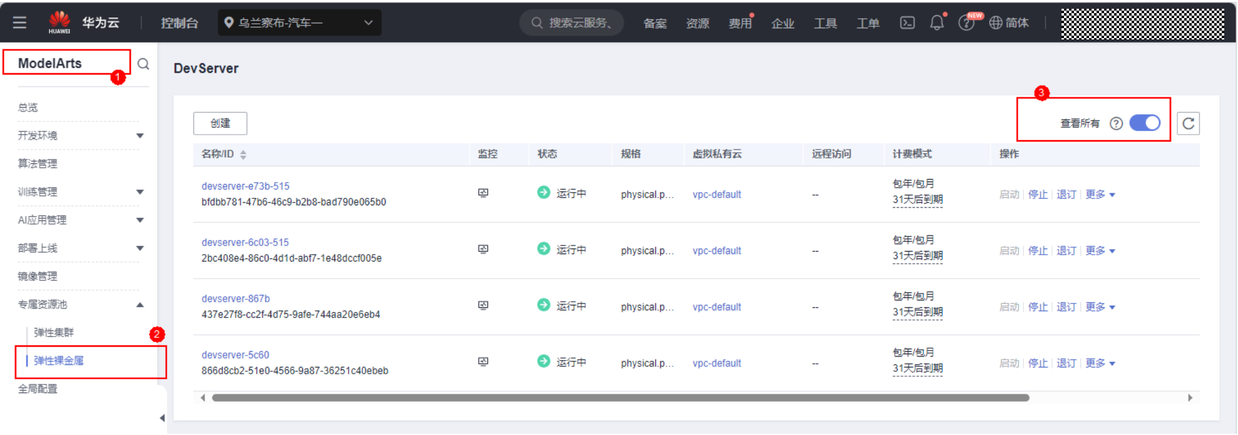This screenshot has width=1238, height=435.
Task: Toggle the 查看所有 switch
Action: coord(1145,123)
